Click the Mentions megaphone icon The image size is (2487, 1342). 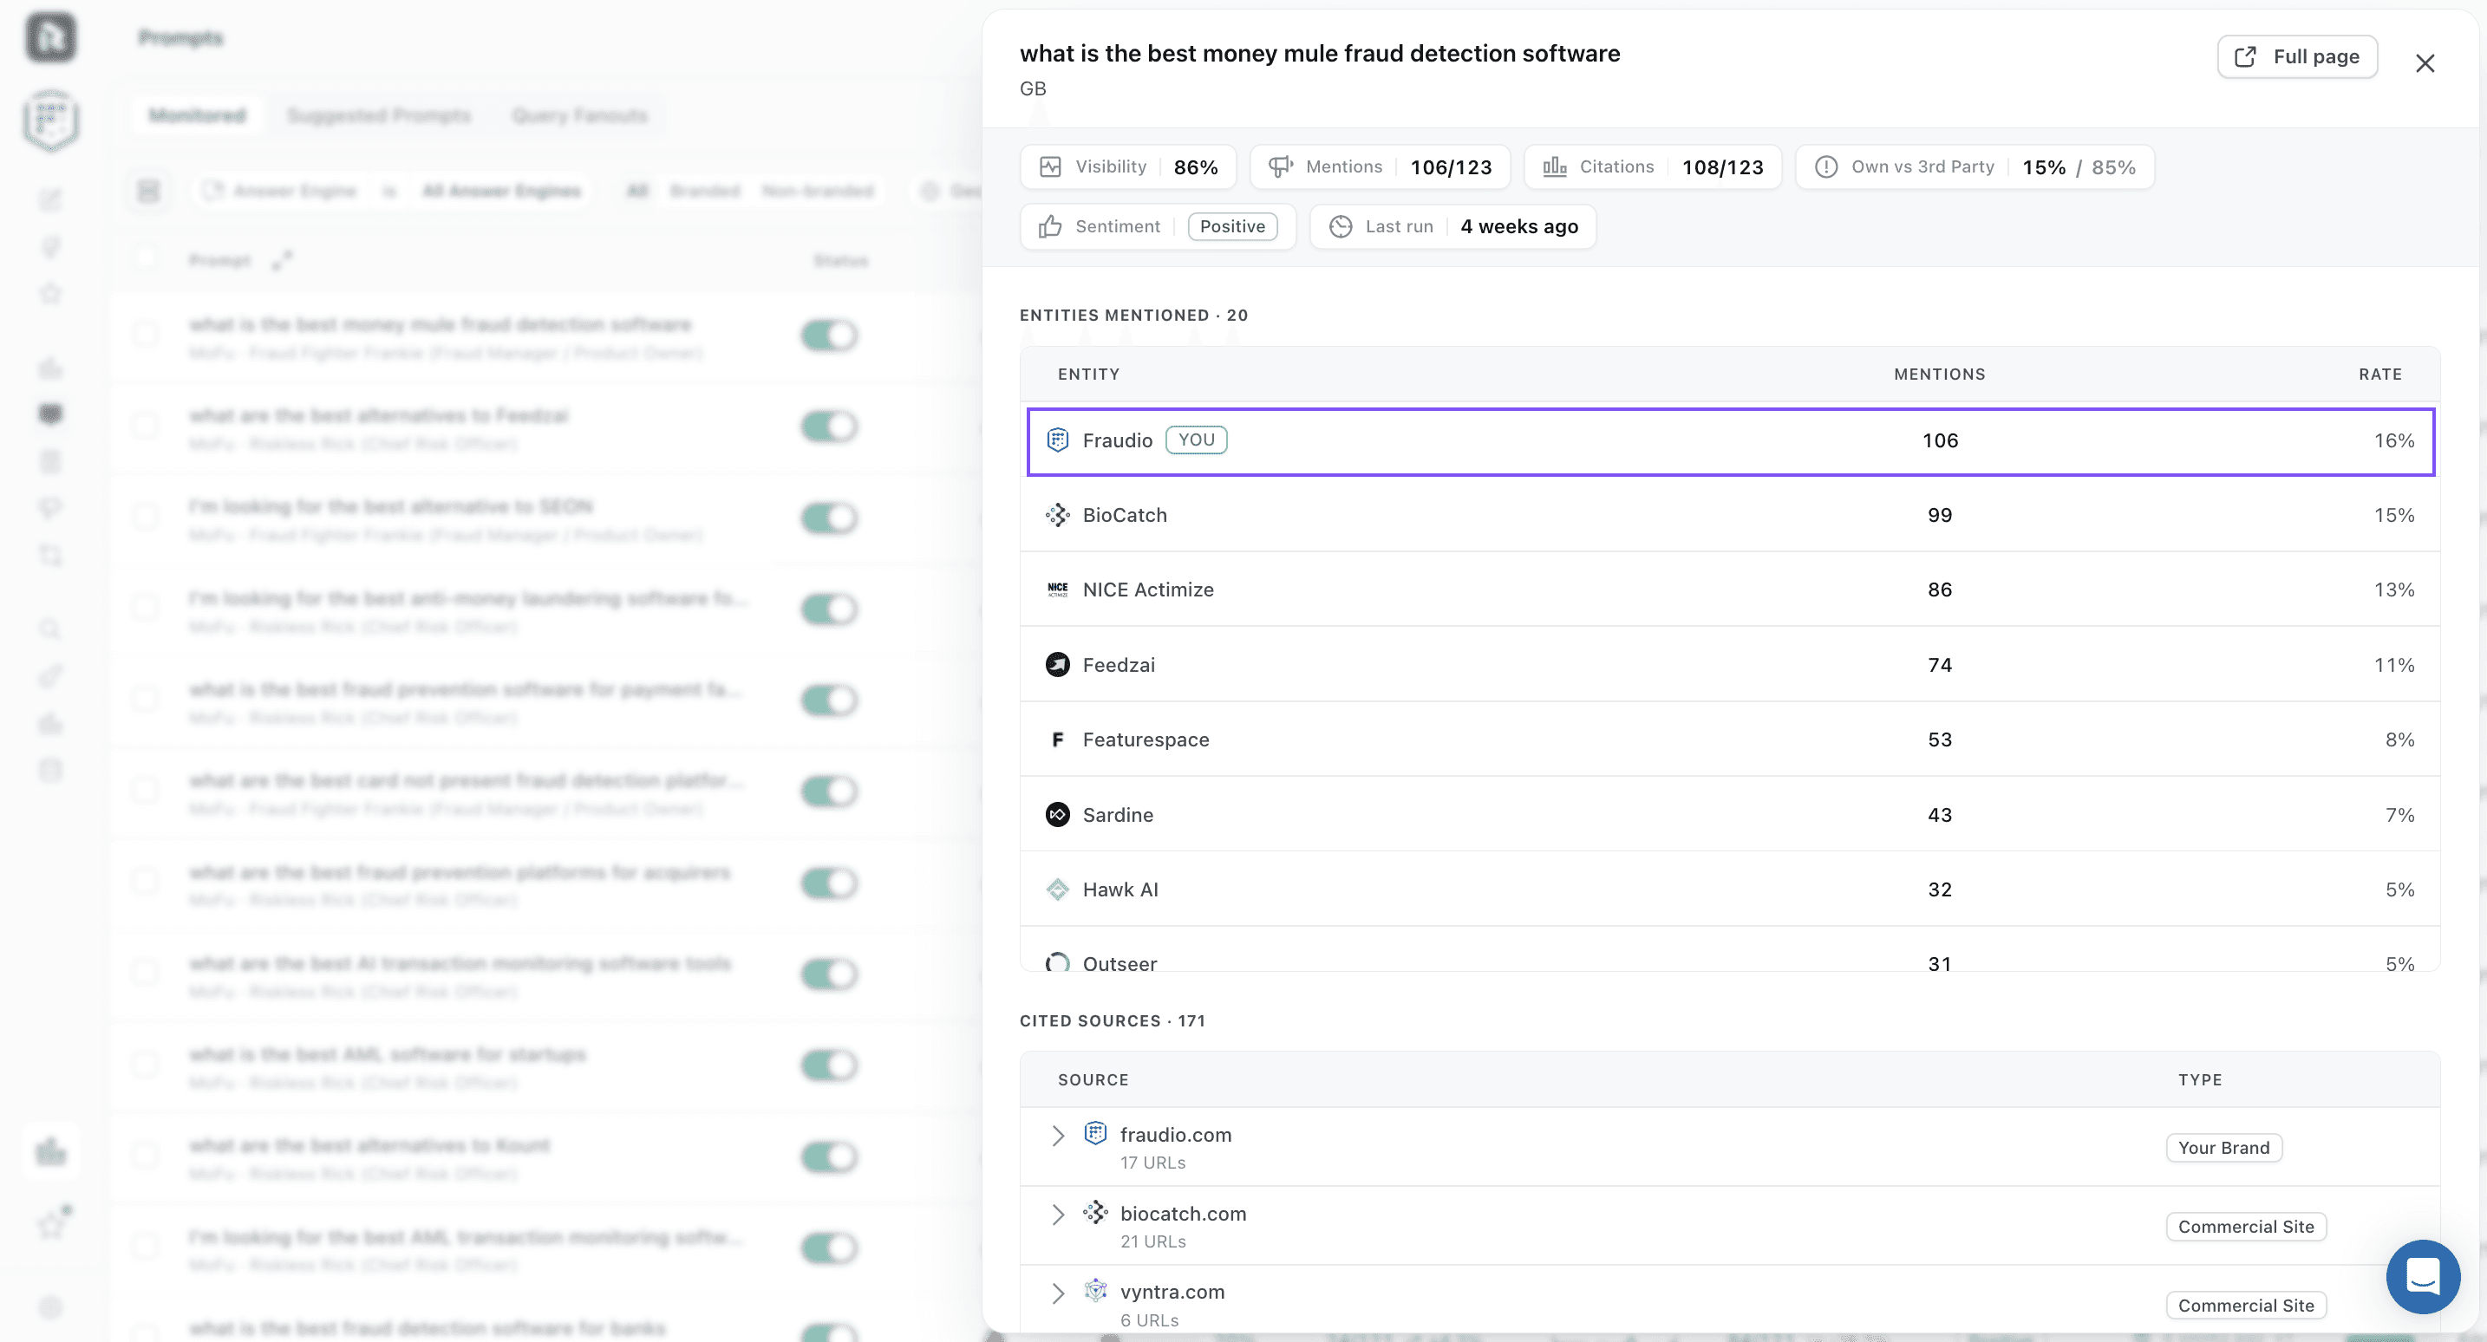click(1280, 167)
